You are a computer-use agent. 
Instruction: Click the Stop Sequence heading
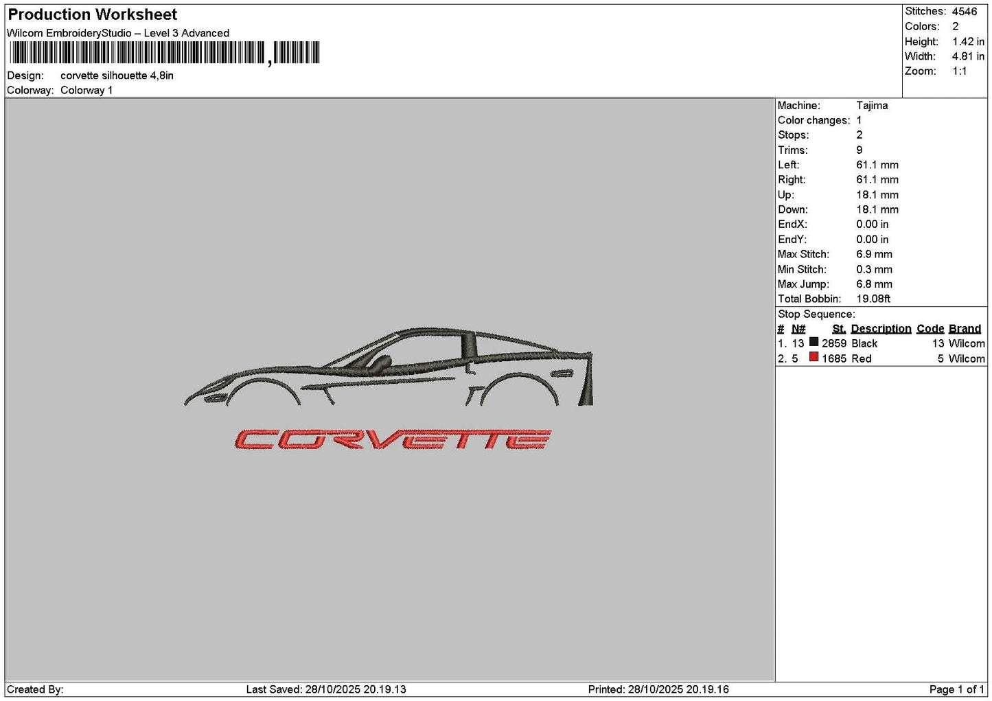(816, 314)
